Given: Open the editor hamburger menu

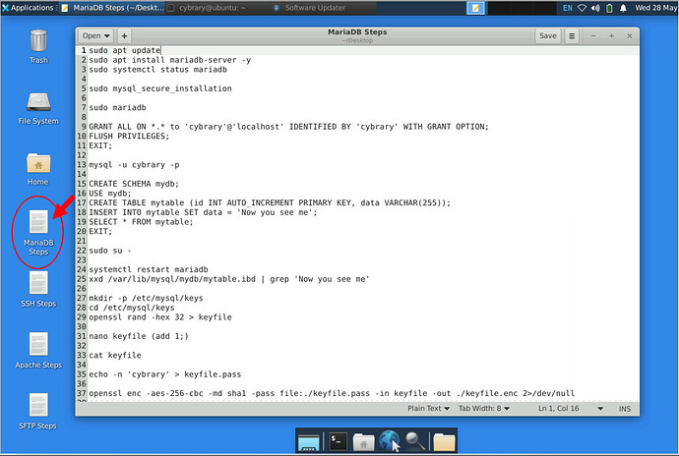Looking at the screenshot, I should pos(572,36).
